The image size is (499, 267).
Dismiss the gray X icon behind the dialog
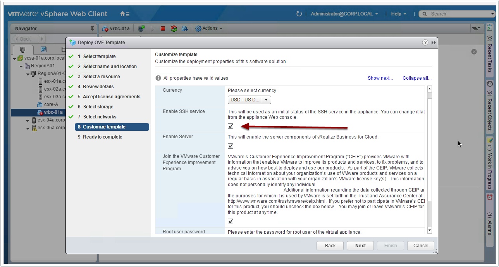tap(474, 51)
